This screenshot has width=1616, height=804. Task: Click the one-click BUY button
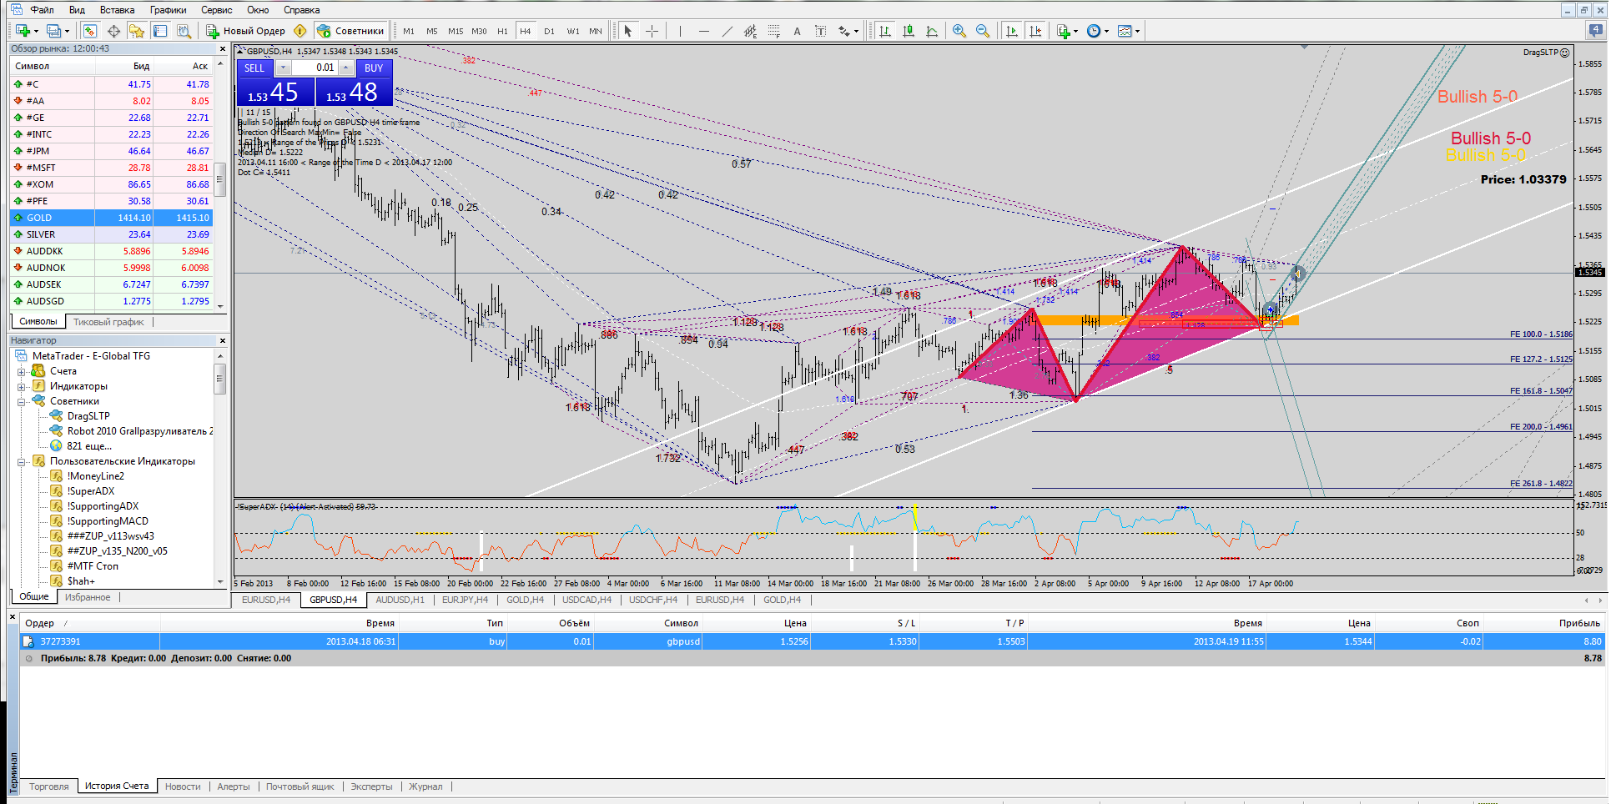[374, 68]
